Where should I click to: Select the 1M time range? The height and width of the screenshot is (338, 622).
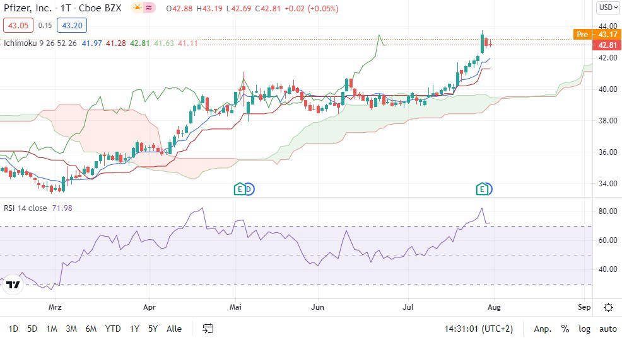click(52, 329)
